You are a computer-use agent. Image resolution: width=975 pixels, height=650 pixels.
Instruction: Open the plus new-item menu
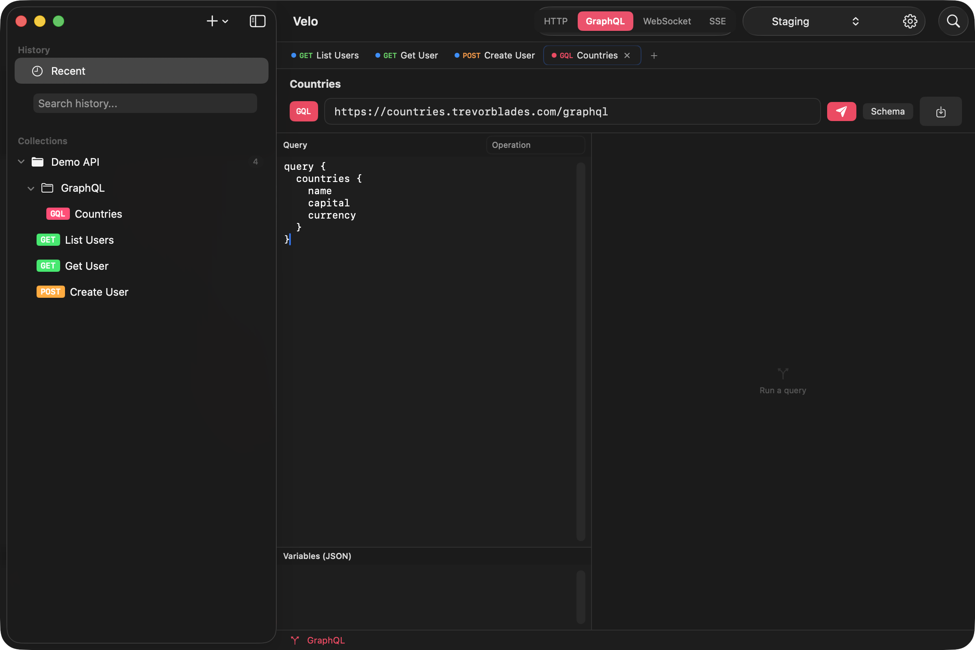pos(217,21)
